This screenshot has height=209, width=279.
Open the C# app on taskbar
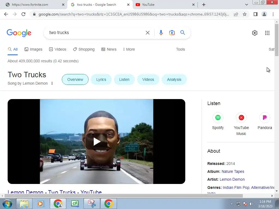tap(75, 204)
